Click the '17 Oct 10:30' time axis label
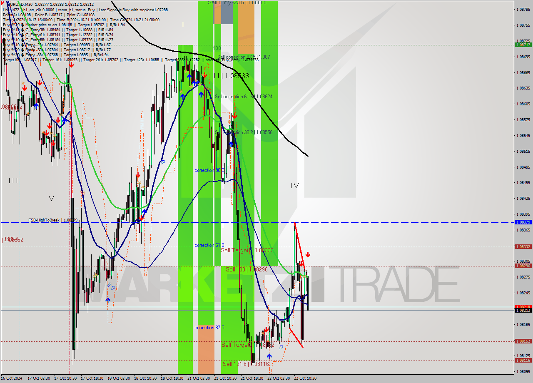The width and height of the screenshot is (533, 383). click(x=65, y=378)
